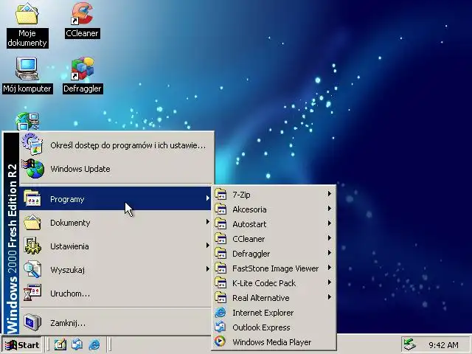Select Windows Update menu entry
Viewport: 472px width, 354px height.
[x=117, y=169]
